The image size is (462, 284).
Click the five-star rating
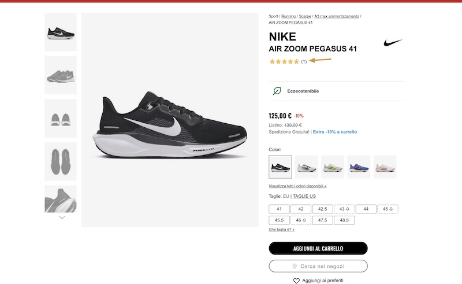pyautogui.click(x=284, y=61)
